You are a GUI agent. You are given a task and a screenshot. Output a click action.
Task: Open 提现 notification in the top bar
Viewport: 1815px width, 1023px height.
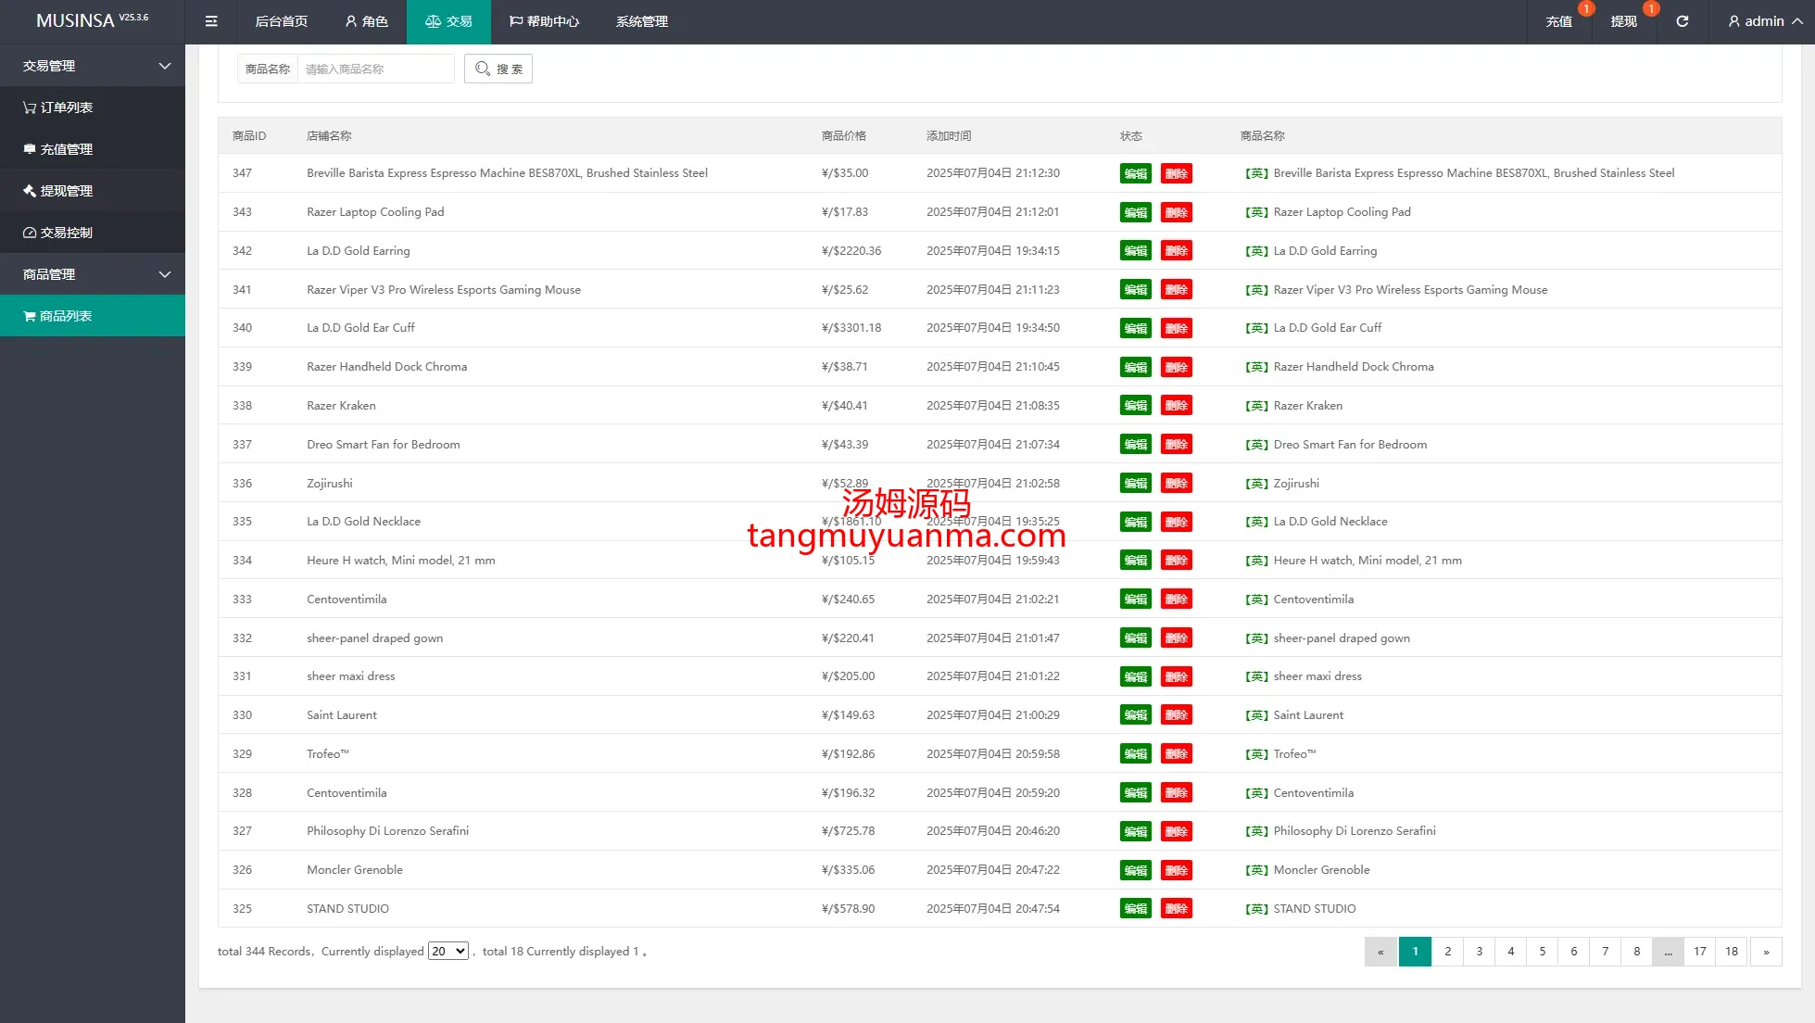(1623, 21)
